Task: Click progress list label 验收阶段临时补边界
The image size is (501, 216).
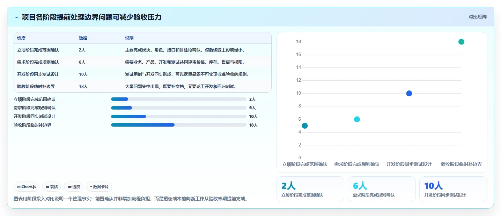Action: pos(32,125)
